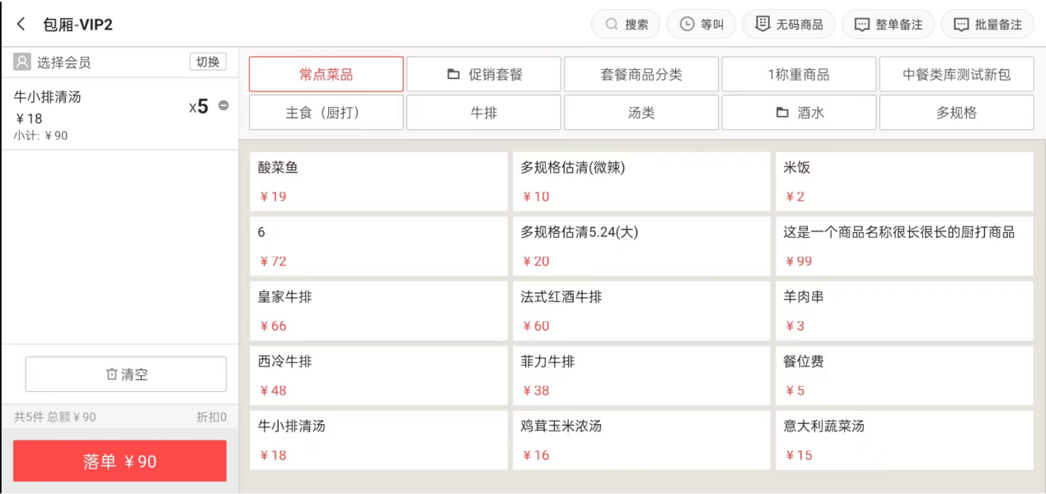Tap the 等叫 clock button
Viewport: 1046px width, 494px height.
tap(701, 25)
